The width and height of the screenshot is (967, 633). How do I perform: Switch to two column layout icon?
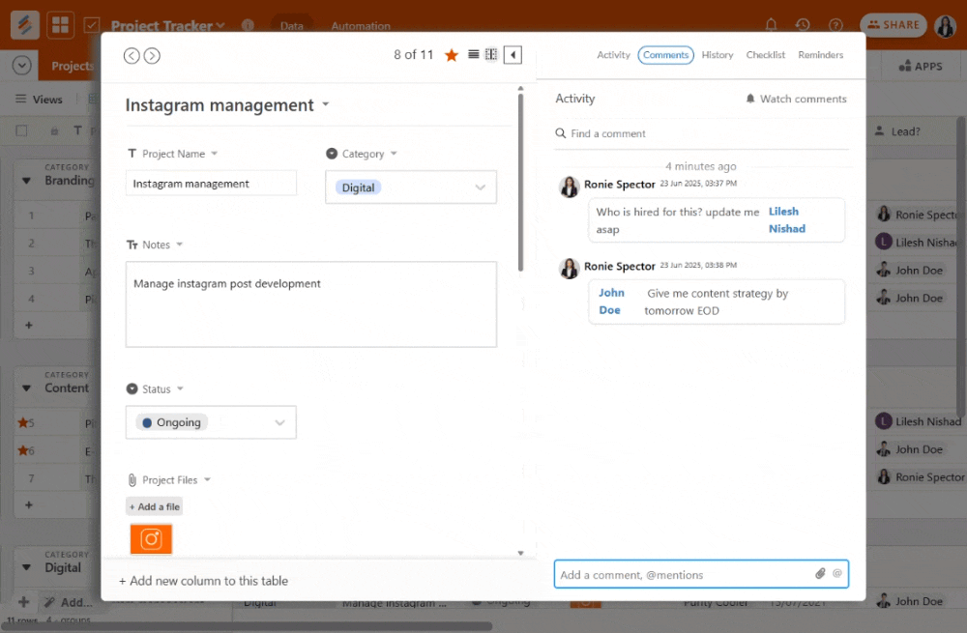(491, 55)
